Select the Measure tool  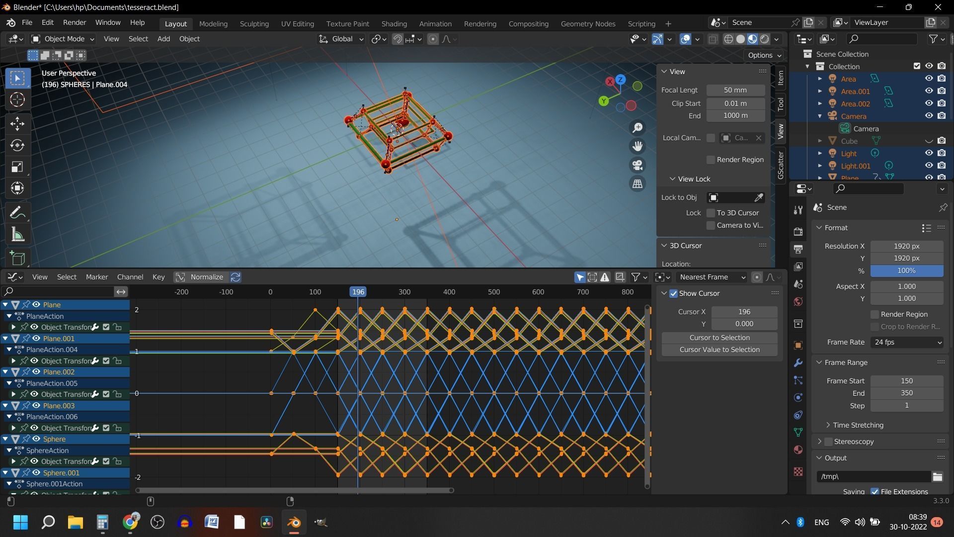(17, 235)
